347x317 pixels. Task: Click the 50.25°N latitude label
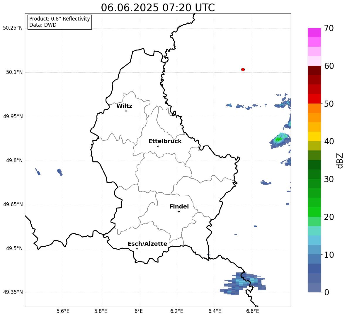pyautogui.click(x=13, y=28)
